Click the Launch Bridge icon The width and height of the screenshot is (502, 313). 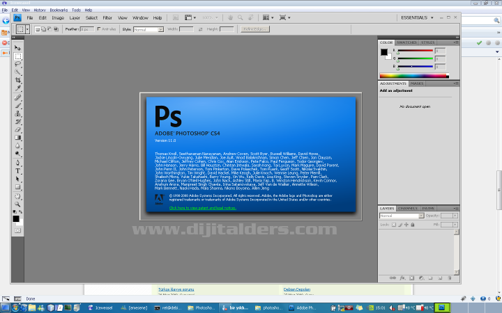tap(176, 17)
